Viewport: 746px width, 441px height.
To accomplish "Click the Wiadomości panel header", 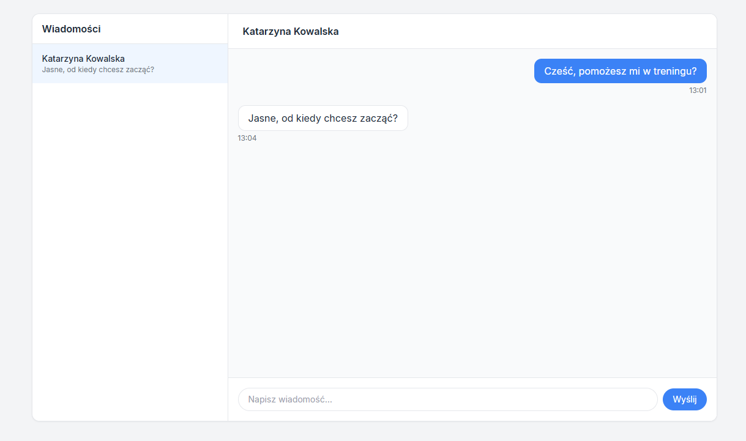I will [x=71, y=28].
